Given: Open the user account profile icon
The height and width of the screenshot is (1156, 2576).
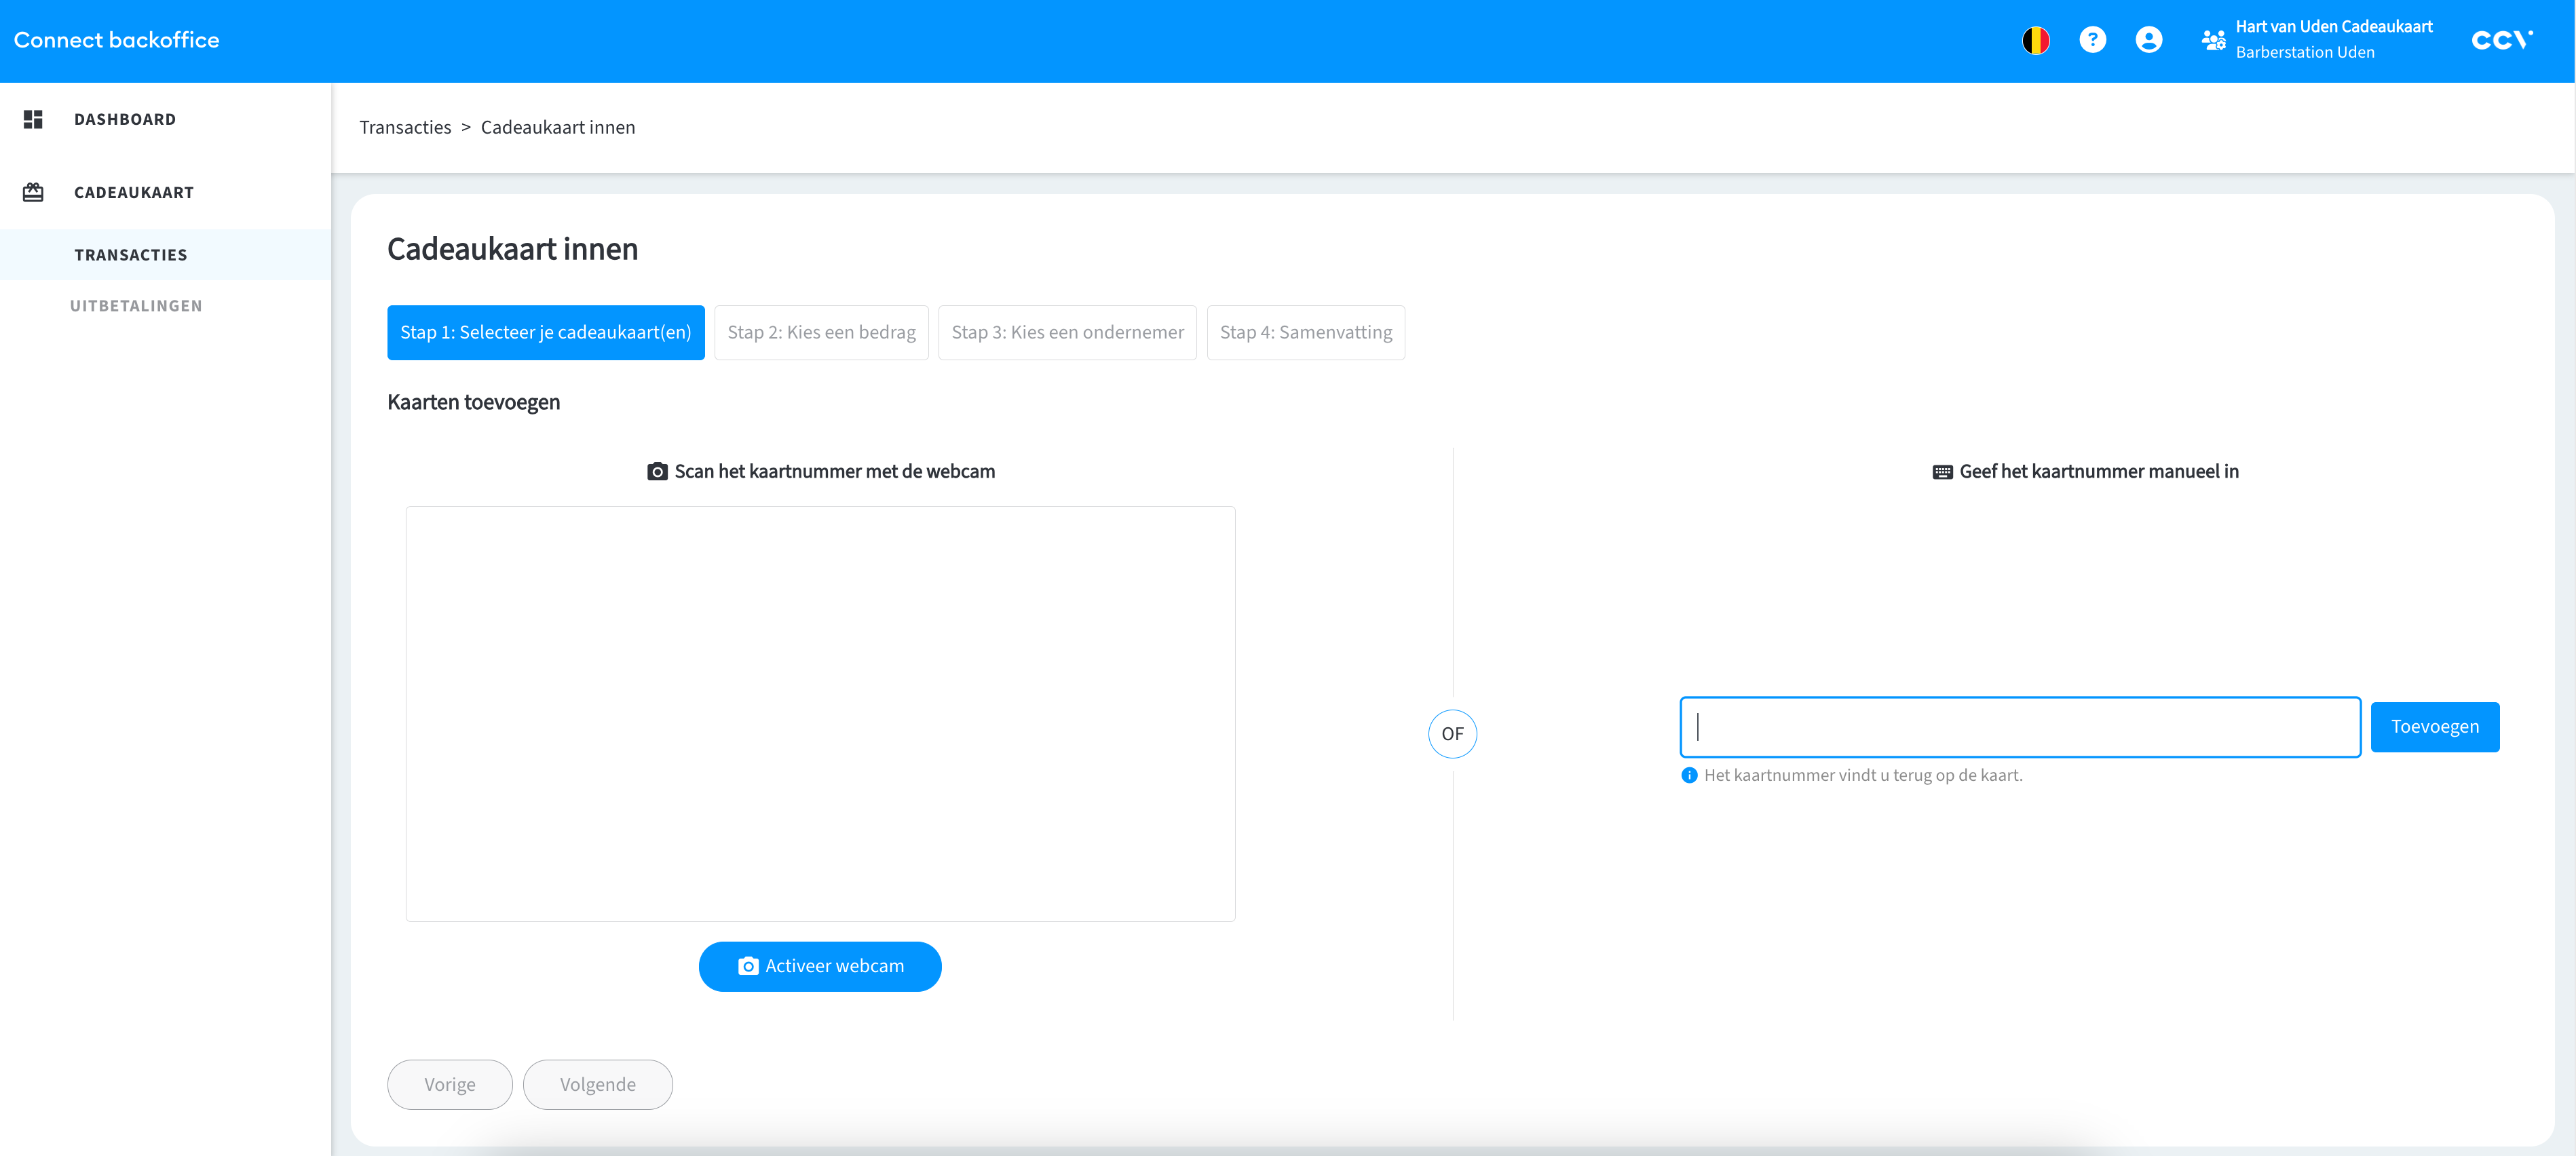Looking at the screenshot, I should pos(2148,40).
